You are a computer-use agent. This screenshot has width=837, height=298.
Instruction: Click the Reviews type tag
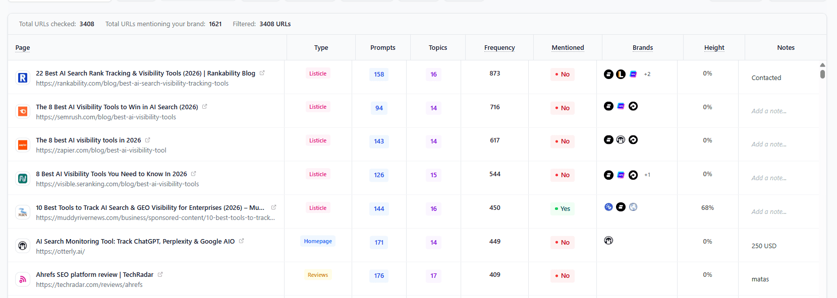coord(318,275)
